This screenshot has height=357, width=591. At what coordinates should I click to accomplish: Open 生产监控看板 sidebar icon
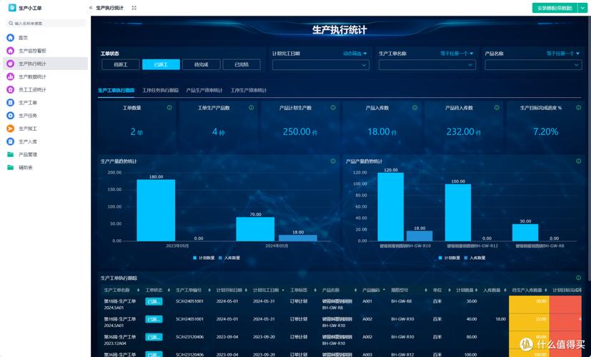tap(11, 51)
